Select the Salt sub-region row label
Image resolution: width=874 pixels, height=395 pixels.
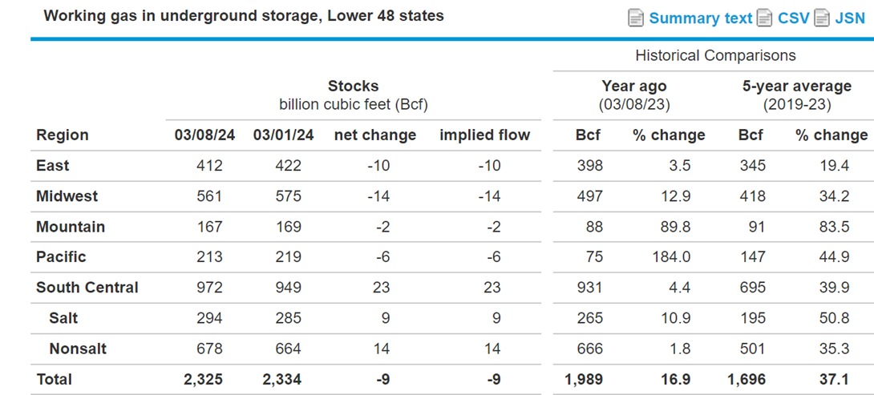click(x=63, y=318)
